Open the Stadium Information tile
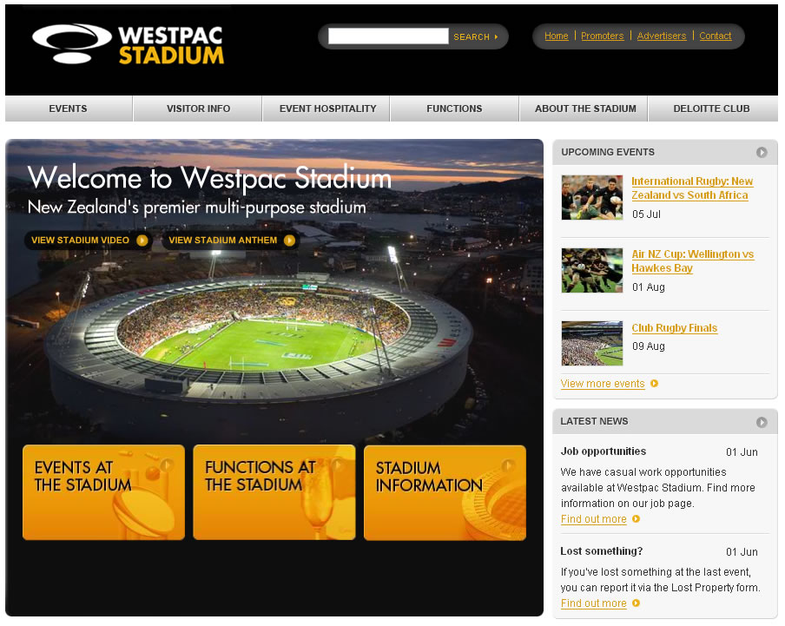 [445, 492]
